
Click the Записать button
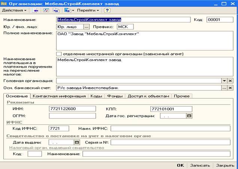click(200, 165)
